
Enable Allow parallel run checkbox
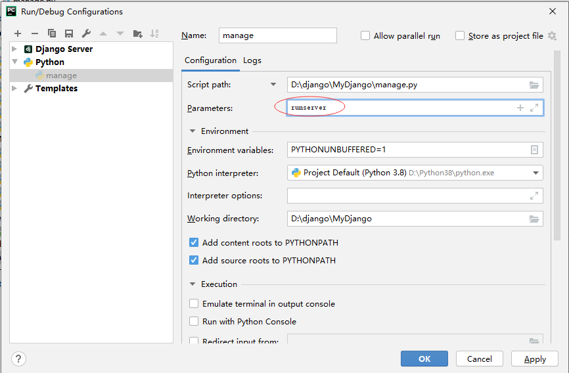click(365, 36)
